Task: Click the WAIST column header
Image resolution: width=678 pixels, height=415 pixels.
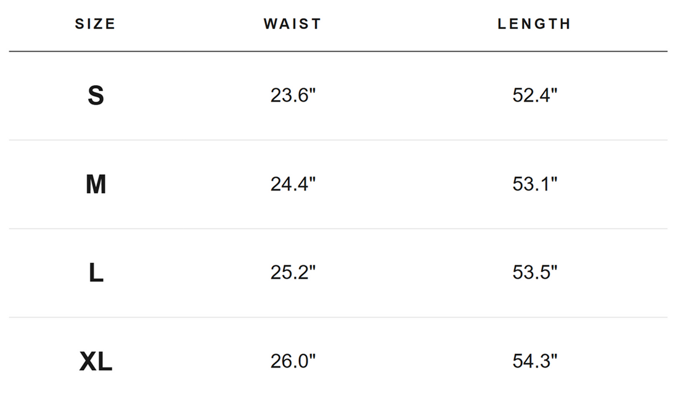Action: (293, 24)
